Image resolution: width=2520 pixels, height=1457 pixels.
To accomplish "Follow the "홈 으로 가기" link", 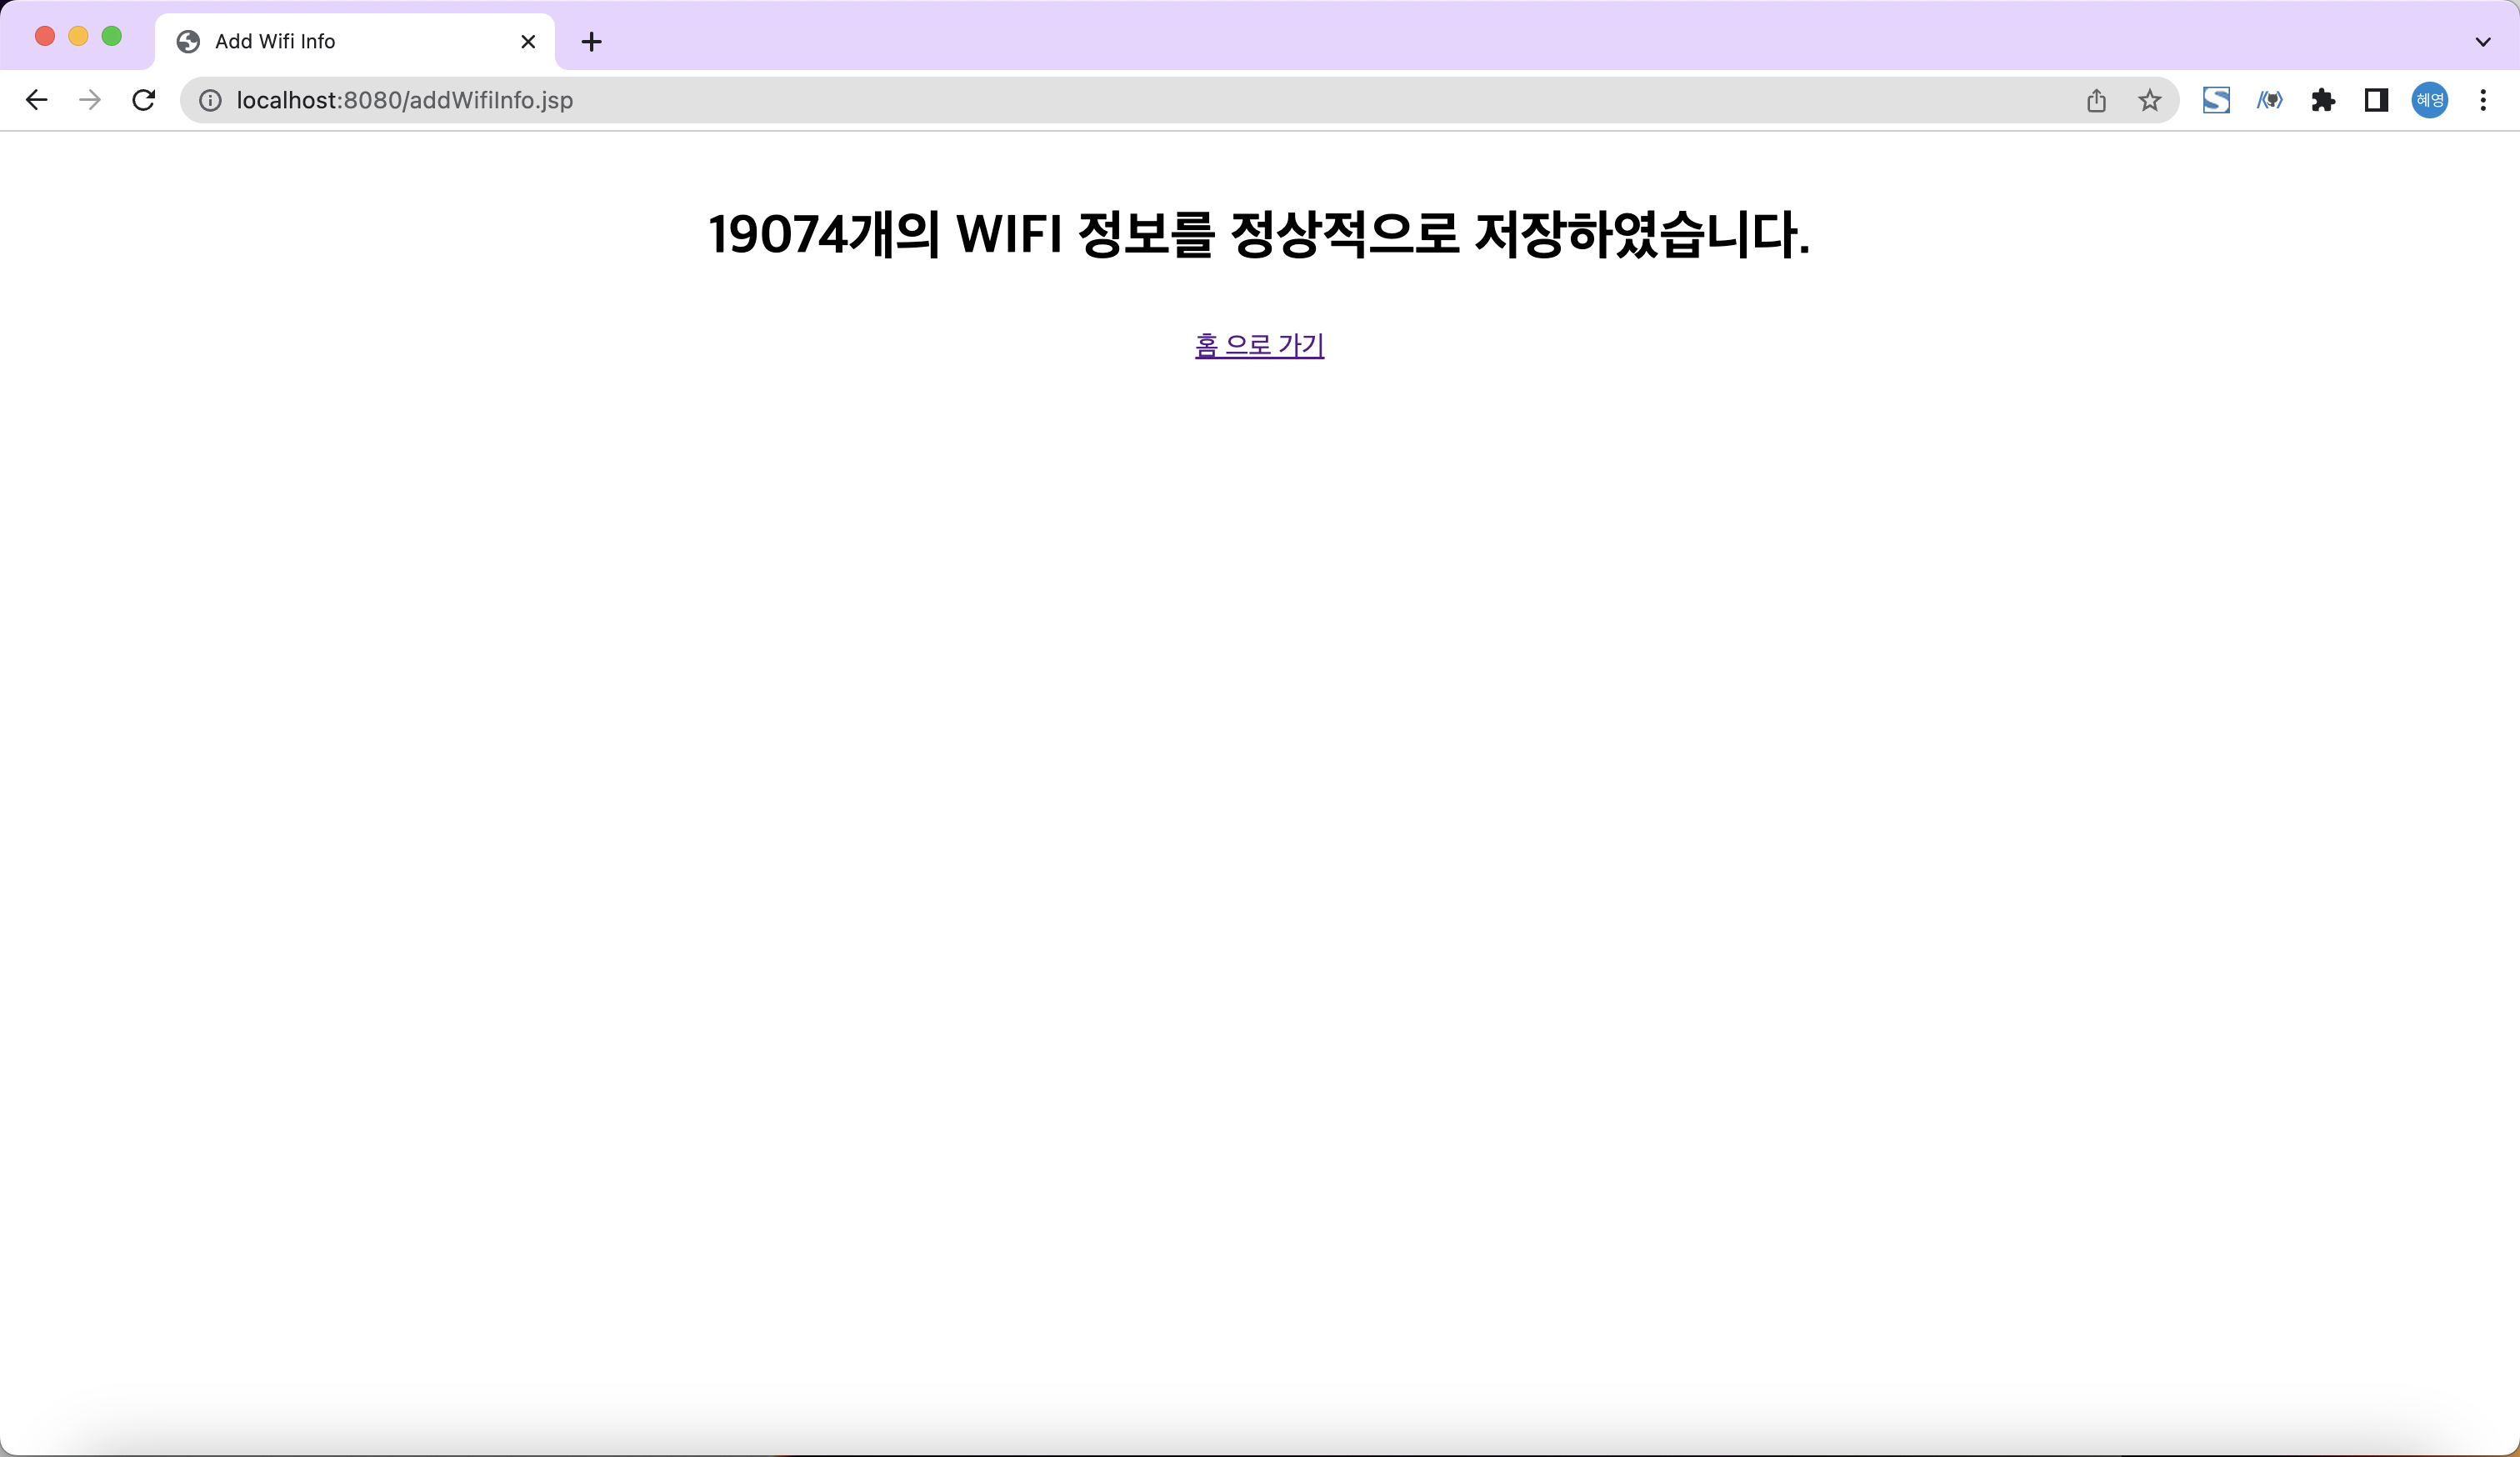I will [x=1258, y=344].
